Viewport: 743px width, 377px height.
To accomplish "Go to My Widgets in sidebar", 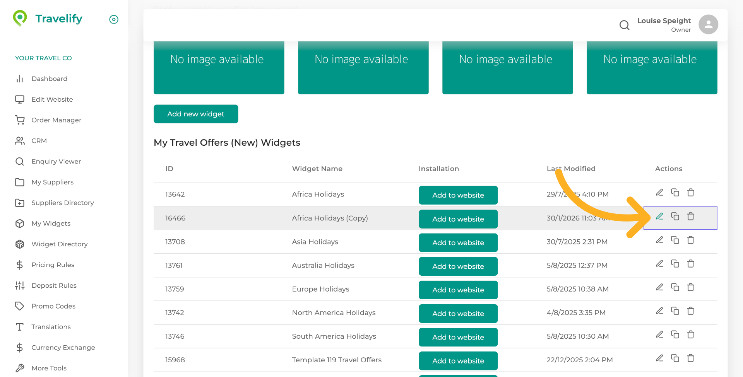I will point(51,223).
